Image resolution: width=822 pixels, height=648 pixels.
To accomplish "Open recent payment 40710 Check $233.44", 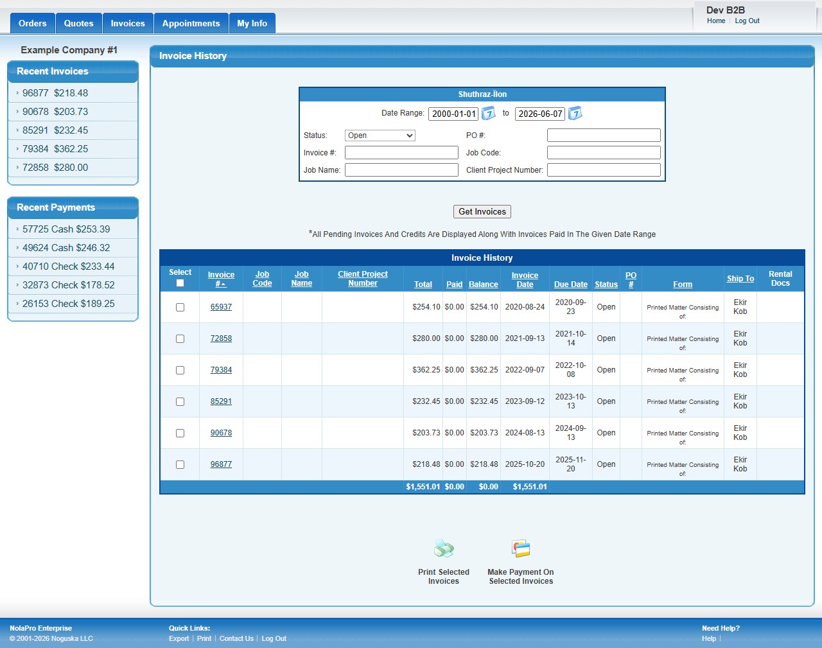I will [69, 267].
